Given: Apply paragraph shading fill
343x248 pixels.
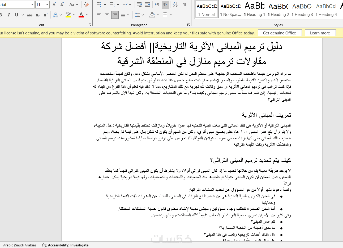Looking at the screenshot, I should (152, 15).
